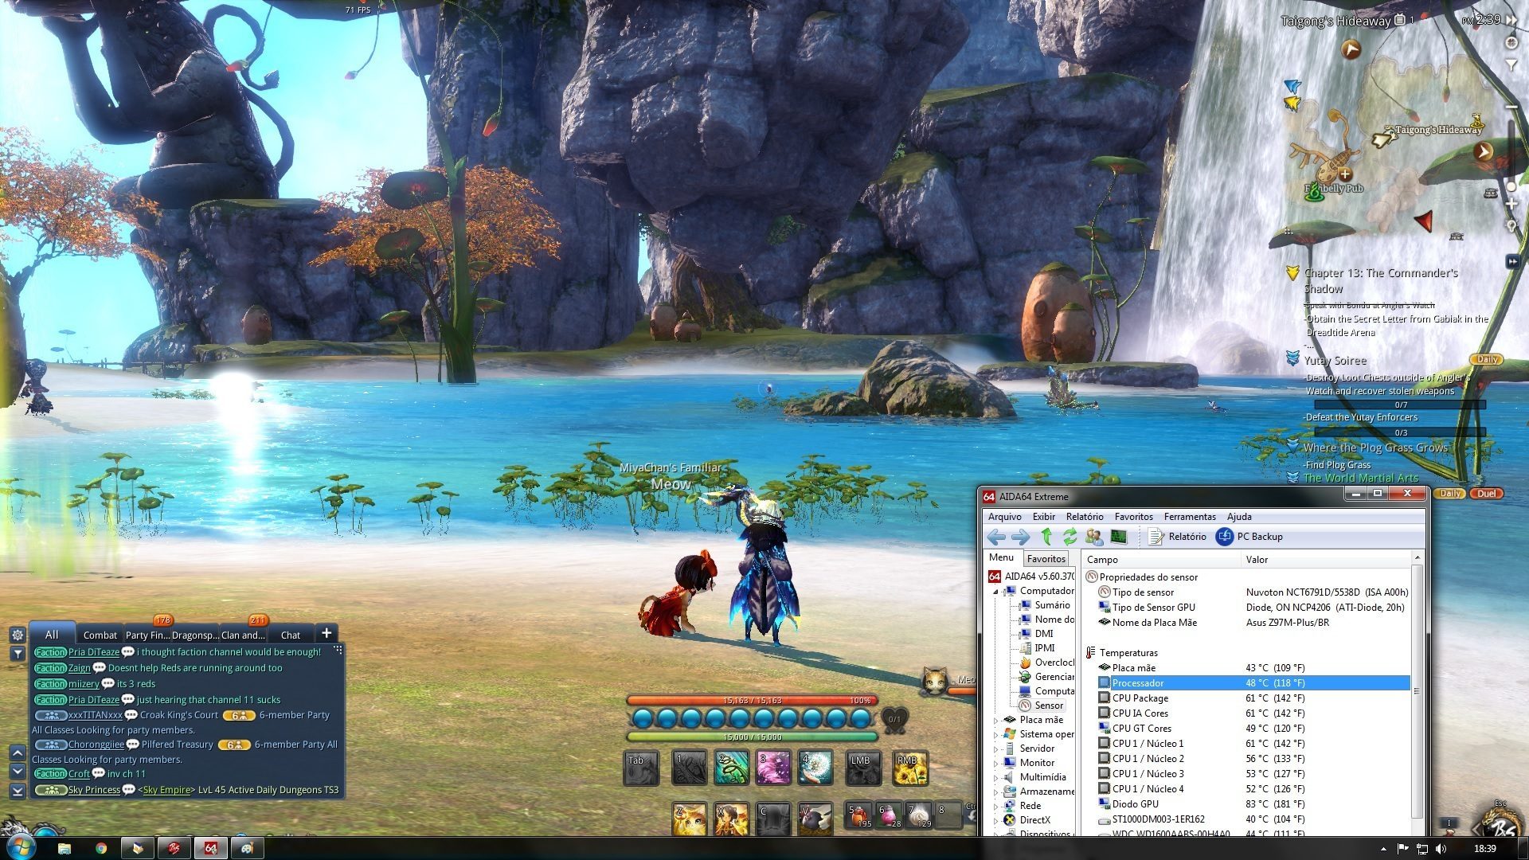Activate skill slot 2 vine icon

[x=731, y=768]
